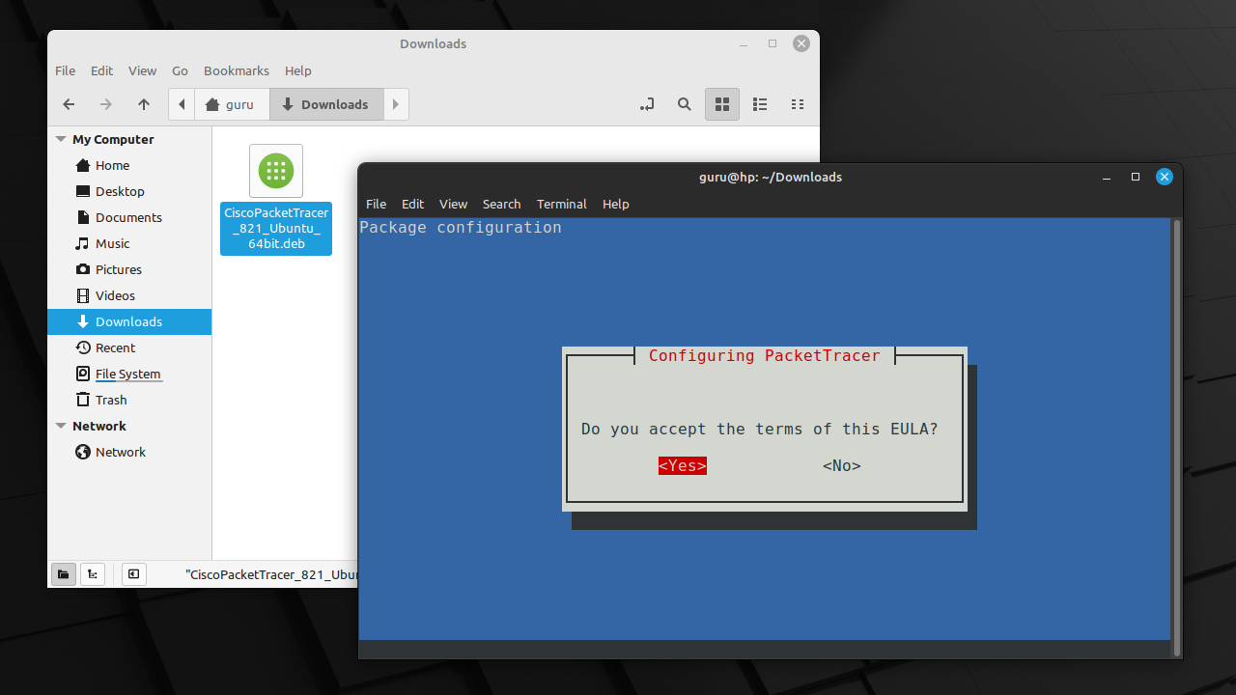Click the guru home path button

click(232, 104)
